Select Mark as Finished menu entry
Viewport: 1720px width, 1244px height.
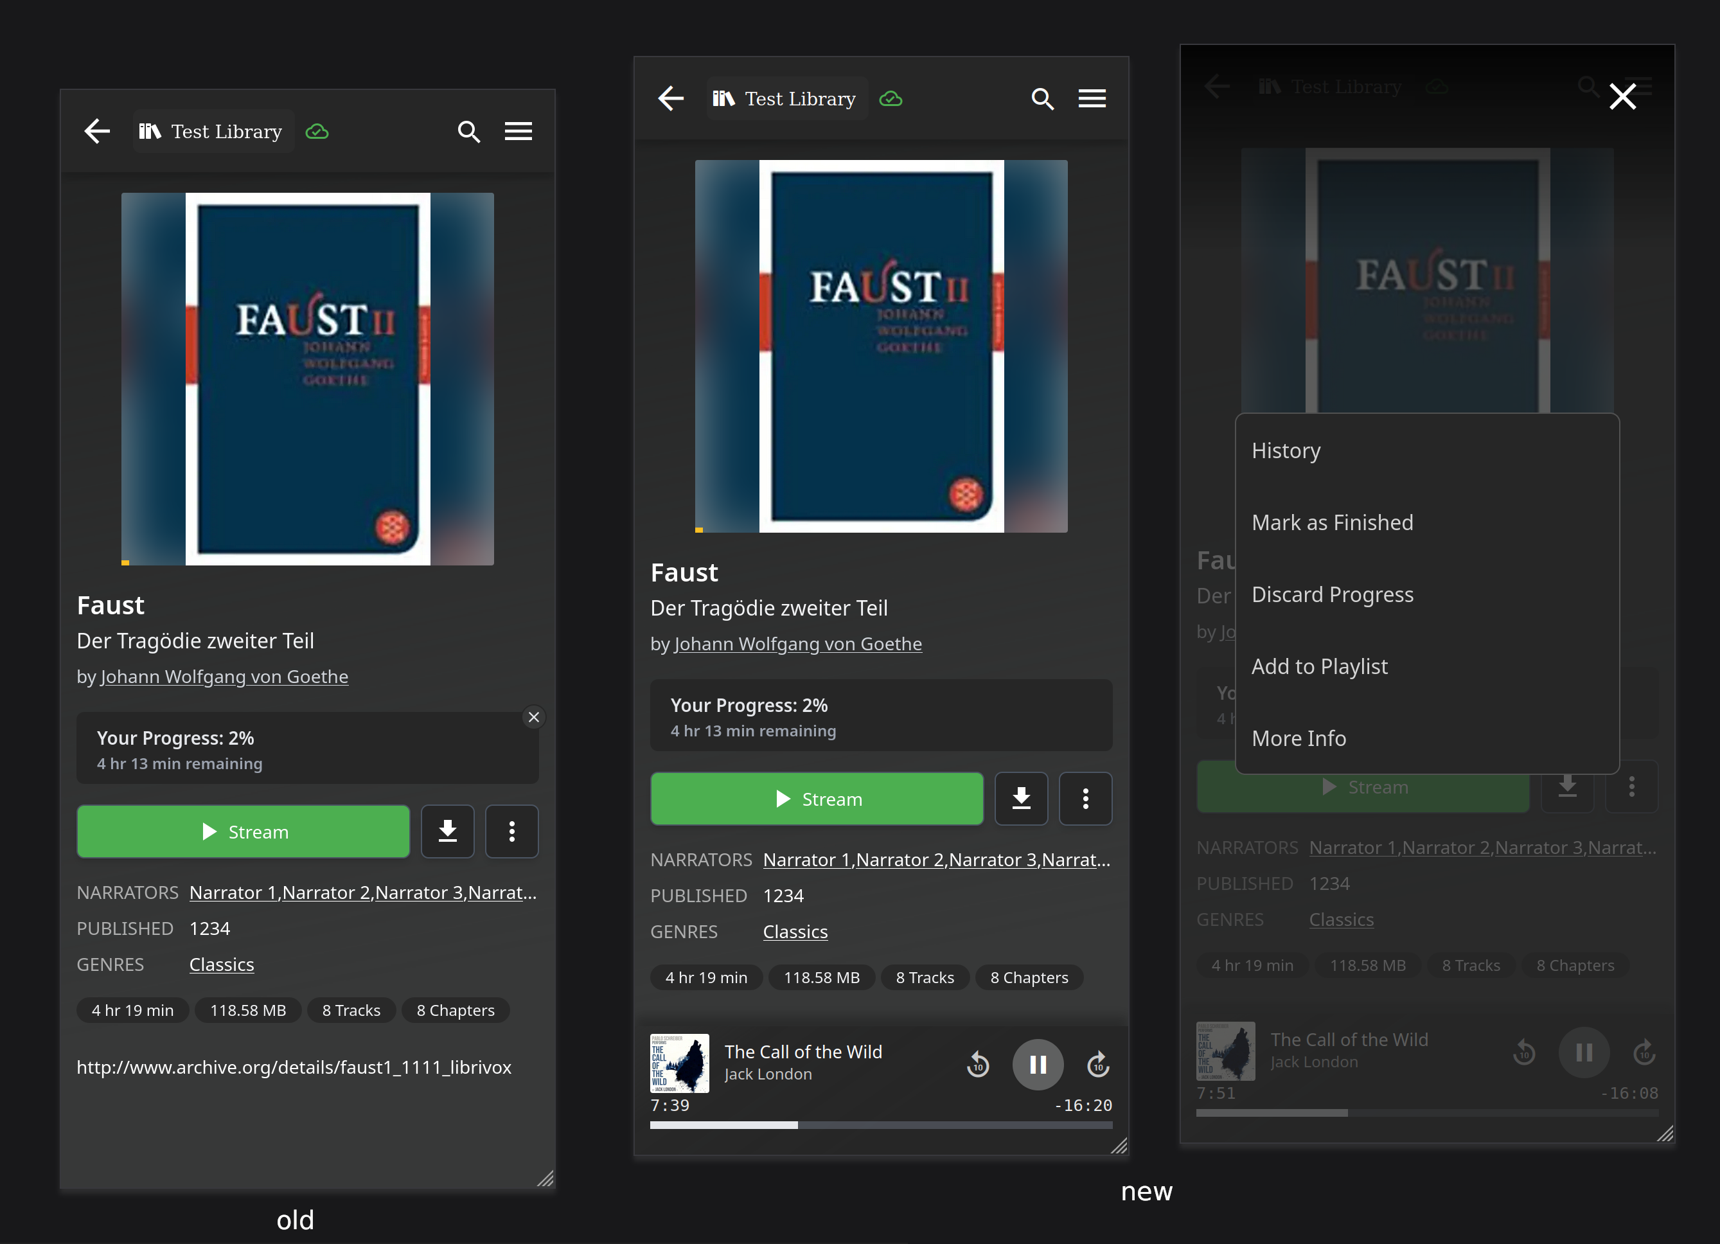coord(1427,522)
